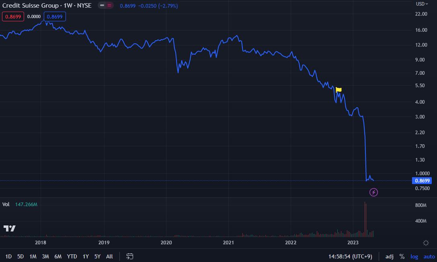
Task: Click the 147.266M volume value
Action: pyautogui.click(x=26, y=205)
